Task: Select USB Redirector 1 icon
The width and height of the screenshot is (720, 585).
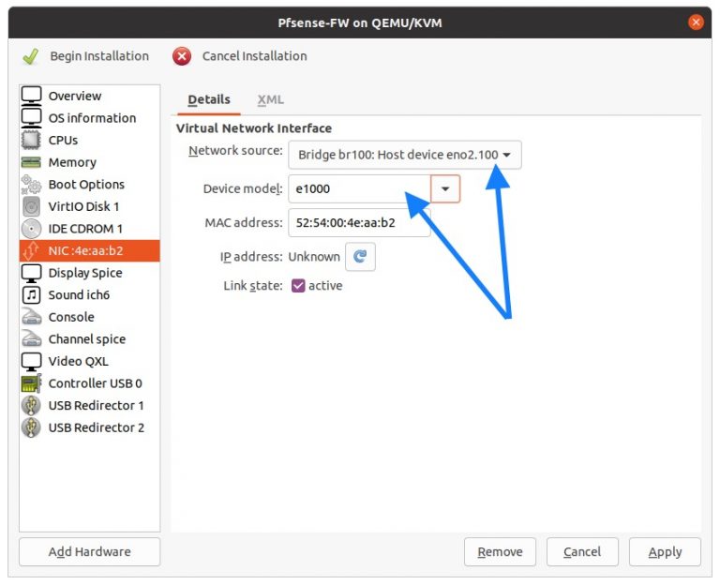Action: click(31, 405)
